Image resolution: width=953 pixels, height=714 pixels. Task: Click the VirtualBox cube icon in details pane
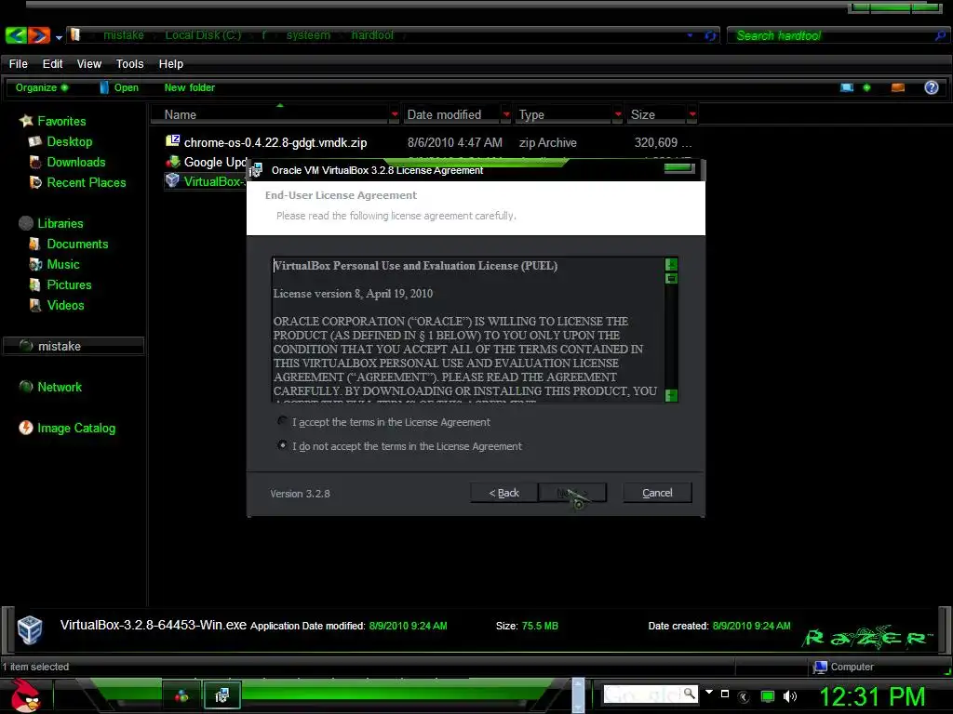pyautogui.click(x=29, y=629)
